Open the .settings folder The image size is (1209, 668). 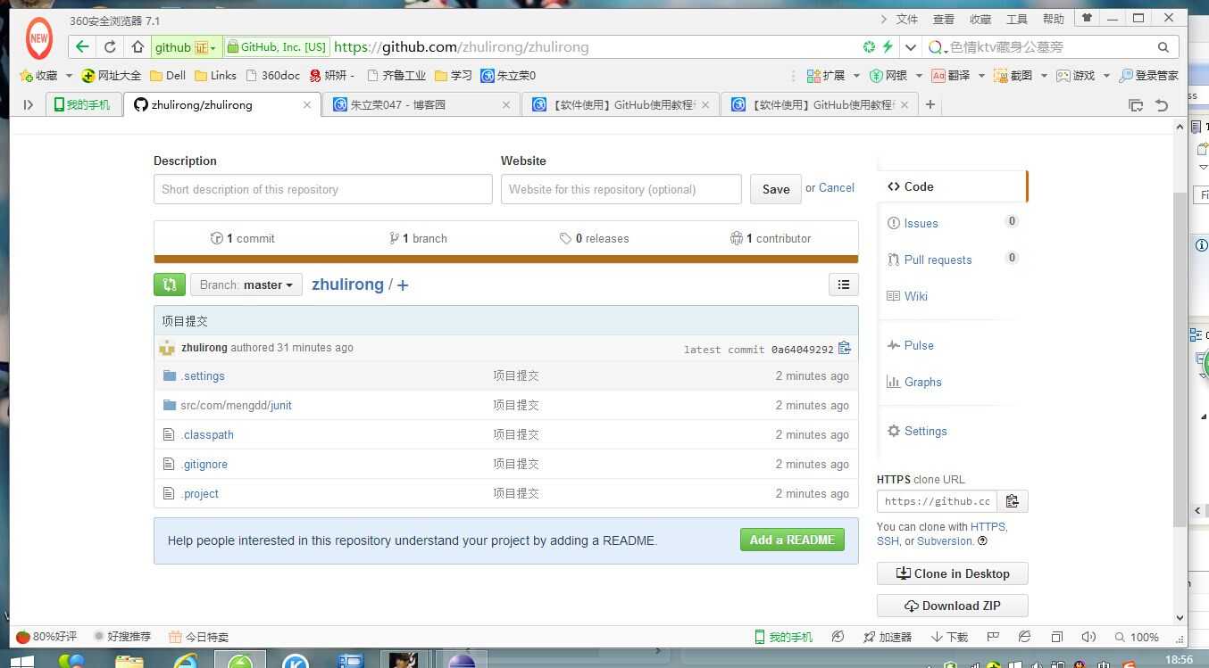(203, 376)
